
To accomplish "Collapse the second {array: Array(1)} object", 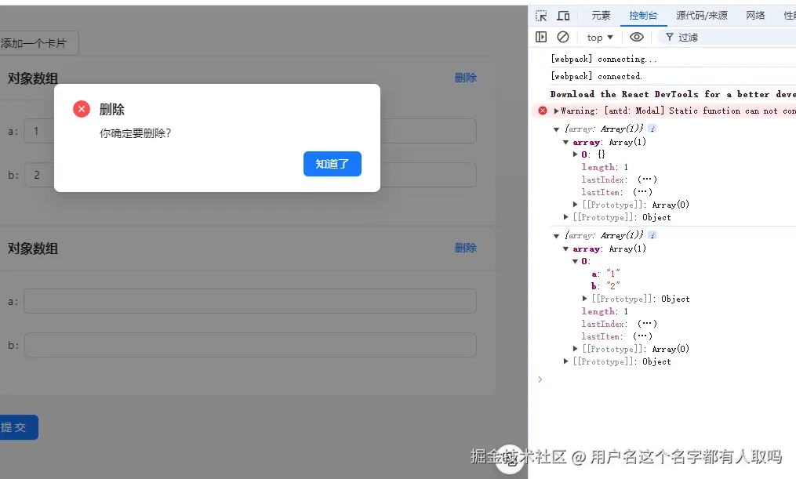I will pyautogui.click(x=556, y=236).
